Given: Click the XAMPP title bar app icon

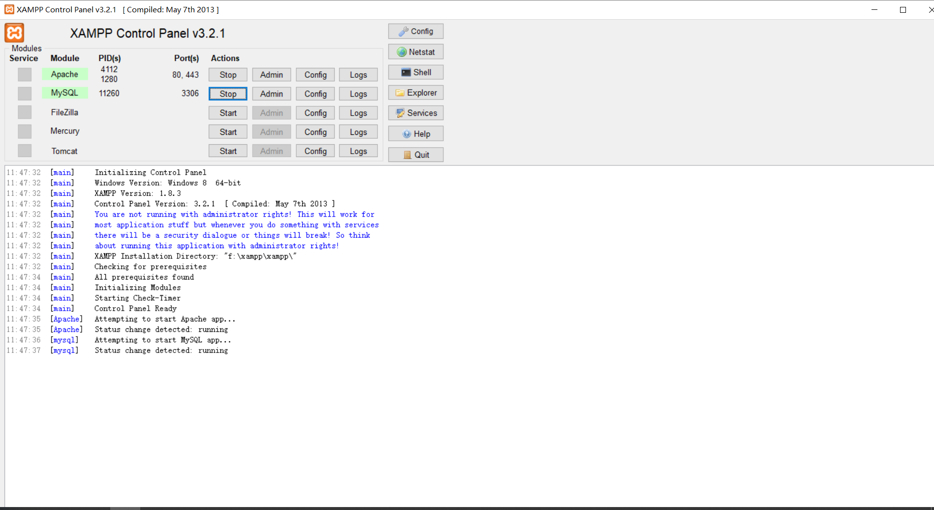Looking at the screenshot, I should pos(9,9).
